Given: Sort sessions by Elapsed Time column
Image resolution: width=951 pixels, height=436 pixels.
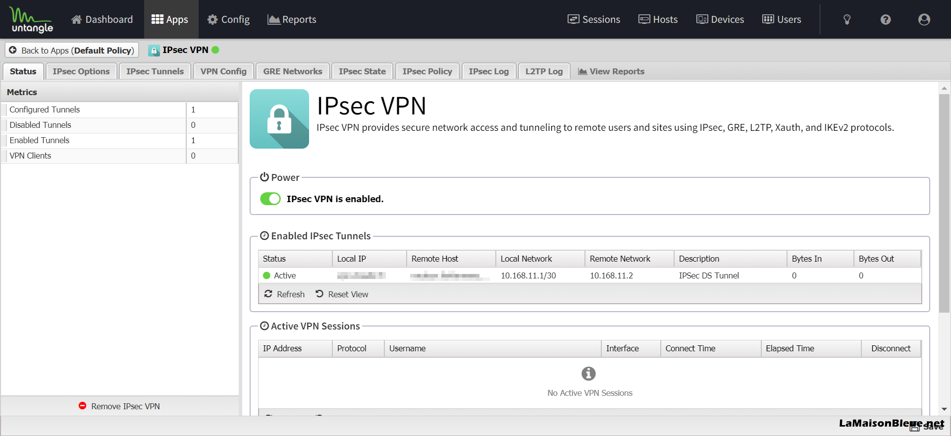Looking at the screenshot, I should [x=811, y=348].
